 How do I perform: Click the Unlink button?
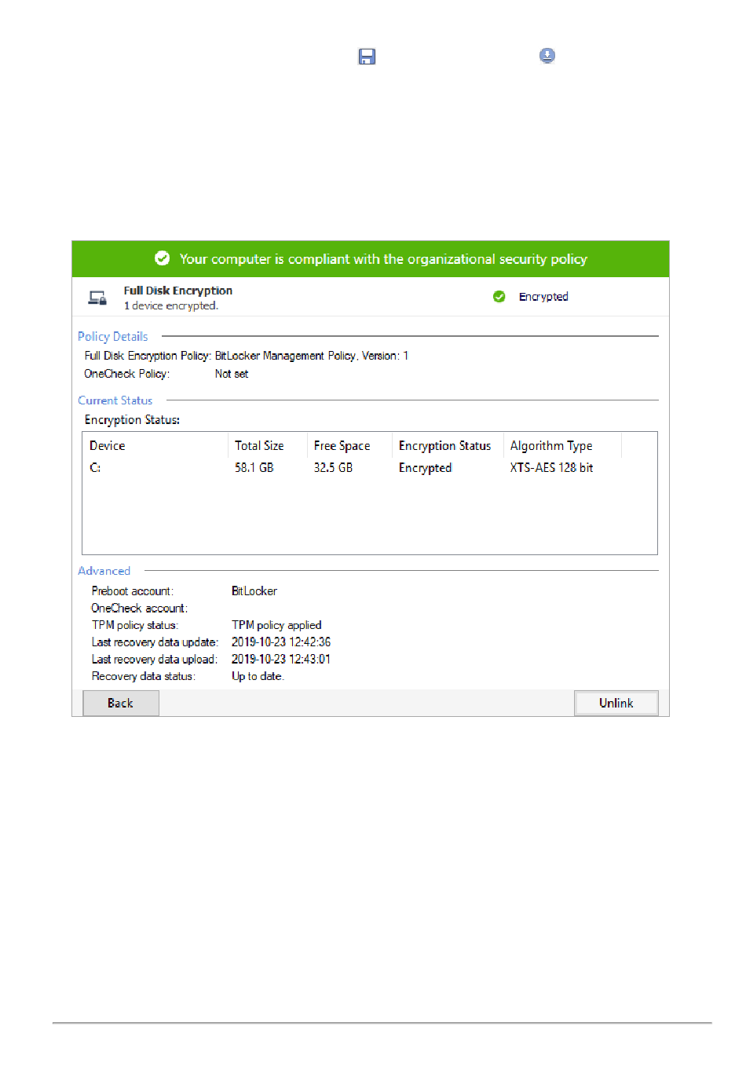click(616, 703)
